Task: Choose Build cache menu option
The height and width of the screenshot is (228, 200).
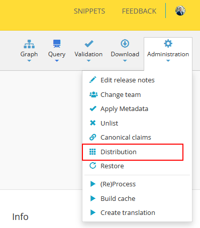Action: [137, 198]
